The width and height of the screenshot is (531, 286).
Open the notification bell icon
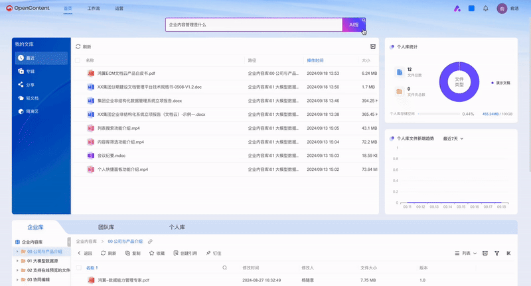click(486, 9)
